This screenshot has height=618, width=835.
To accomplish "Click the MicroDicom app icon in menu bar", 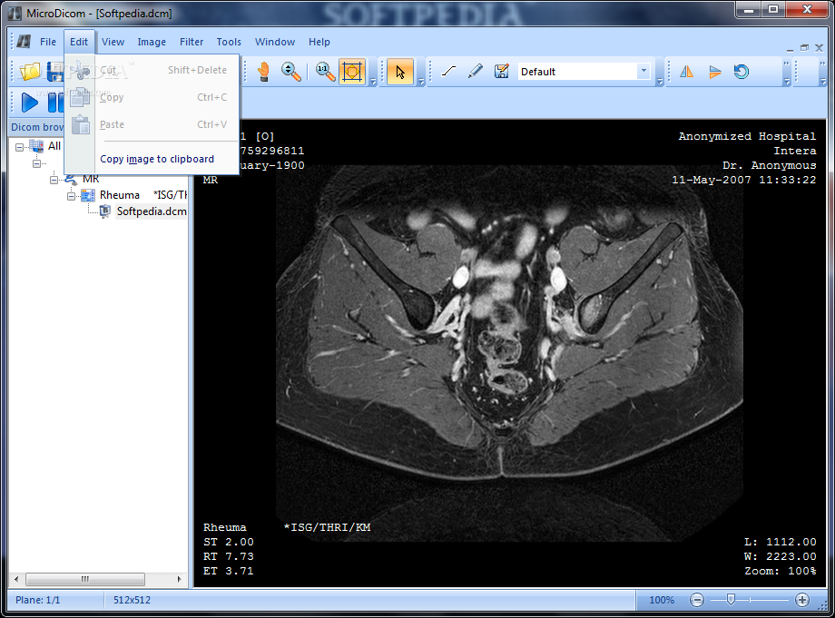I will click(x=24, y=42).
